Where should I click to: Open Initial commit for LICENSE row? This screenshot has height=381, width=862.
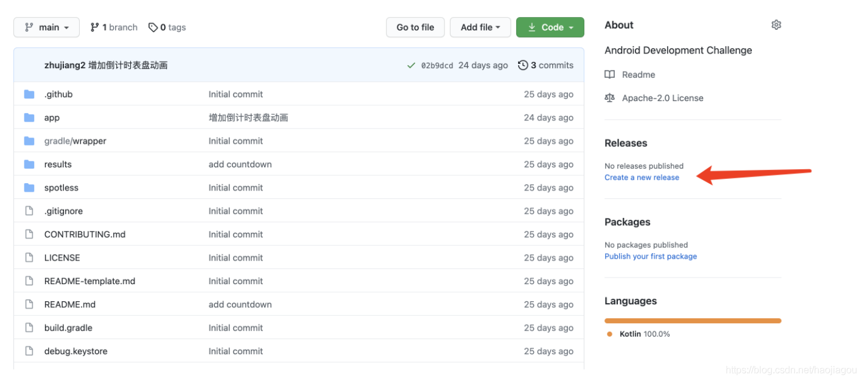pyautogui.click(x=236, y=257)
